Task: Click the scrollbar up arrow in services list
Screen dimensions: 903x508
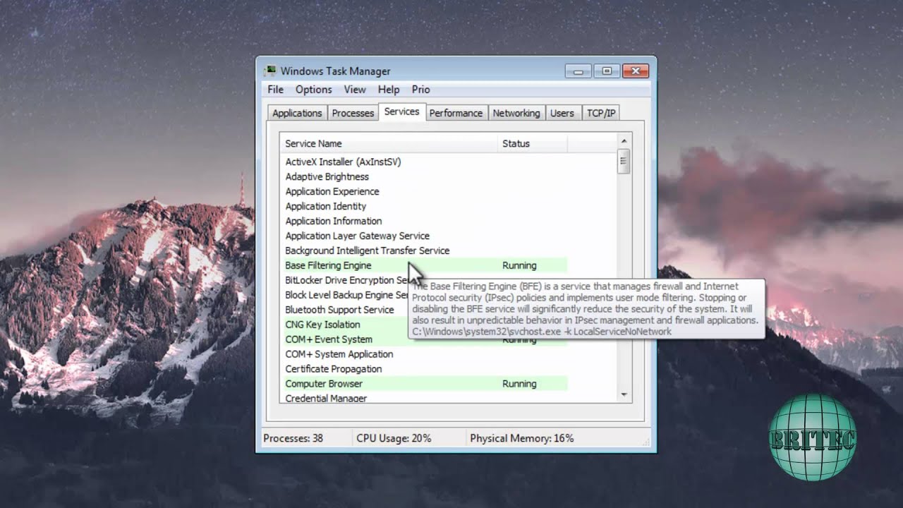Action: click(x=624, y=141)
